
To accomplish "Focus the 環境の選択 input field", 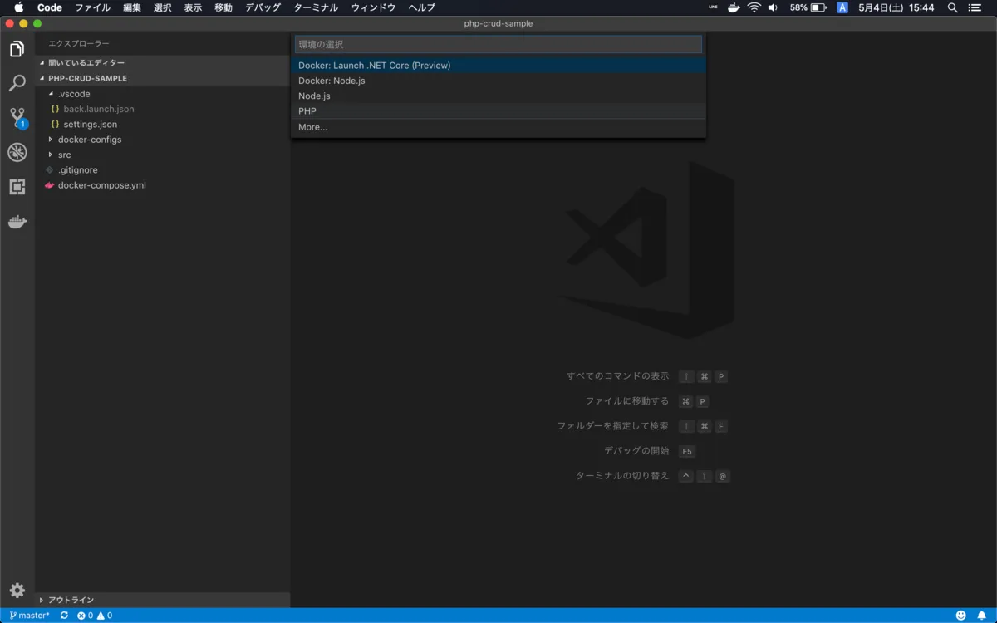I will click(x=498, y=44).
